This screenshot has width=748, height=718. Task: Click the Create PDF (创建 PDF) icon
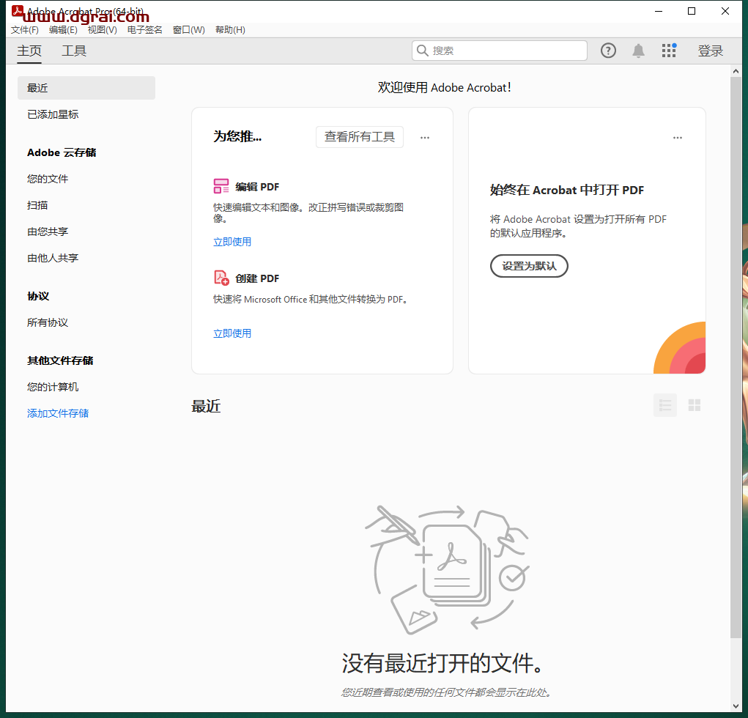coord(221,278)
